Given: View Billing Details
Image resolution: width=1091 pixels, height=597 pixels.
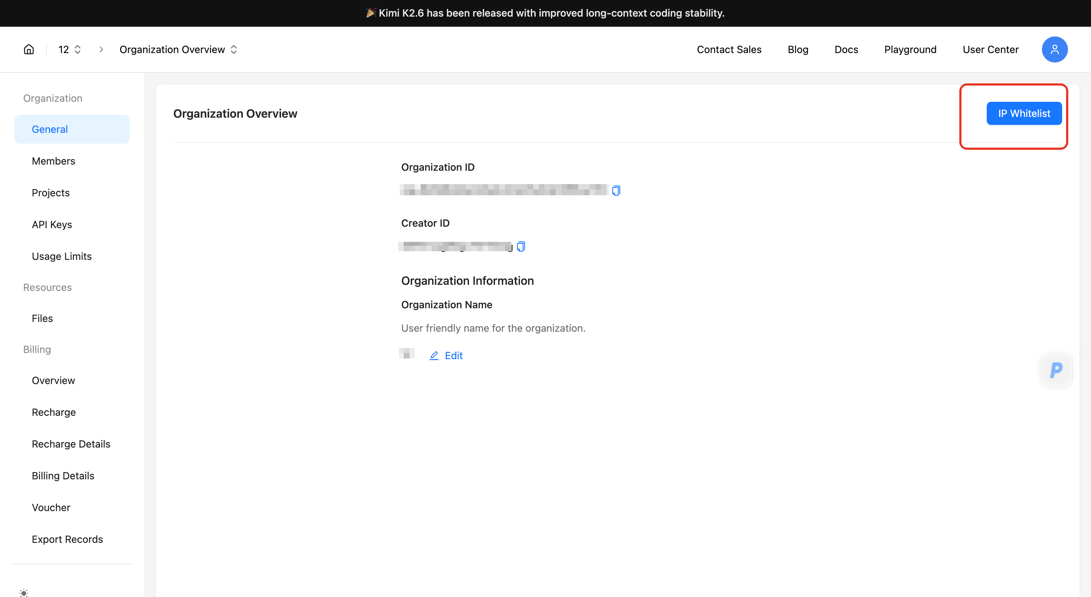Looking at the screenshot, I should coord(72,476).
